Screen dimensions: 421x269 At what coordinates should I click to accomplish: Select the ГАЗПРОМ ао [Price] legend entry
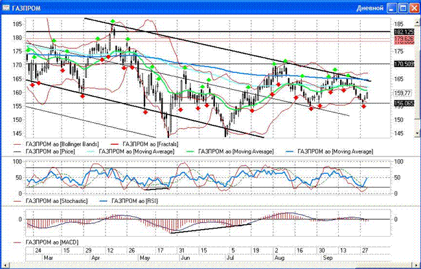pyautogui.click(x=45, y=151)
